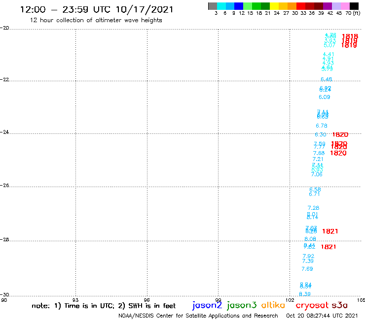Select the 'cryosat' satellite legend label
This screenshot has height=320, width=365.
312,305
